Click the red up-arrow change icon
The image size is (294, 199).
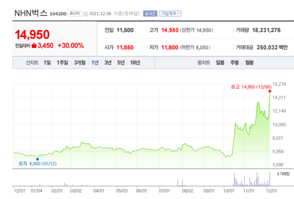(x=34, y=46)
